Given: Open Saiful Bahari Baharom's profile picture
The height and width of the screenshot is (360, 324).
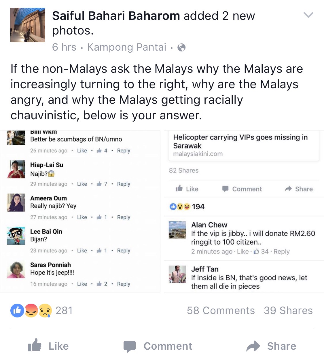Looking at the screenshot, I should click(x=28, y=25).
